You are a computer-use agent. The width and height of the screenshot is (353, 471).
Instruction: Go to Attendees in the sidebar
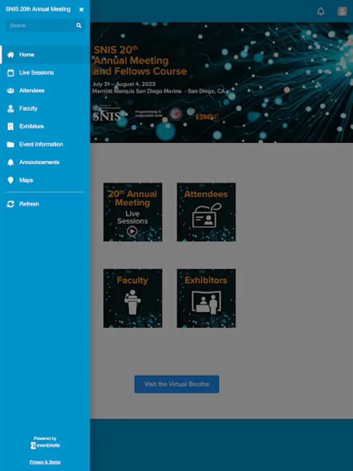click(45, 91)
